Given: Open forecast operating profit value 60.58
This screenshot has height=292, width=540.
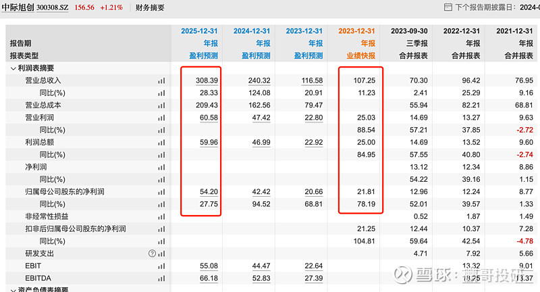Looking at the screenshot, I should coord(209,118).
